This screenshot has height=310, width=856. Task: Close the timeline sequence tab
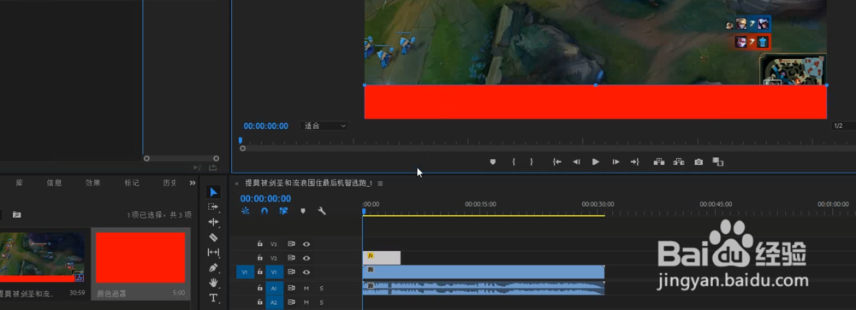[x=237, y=183]
